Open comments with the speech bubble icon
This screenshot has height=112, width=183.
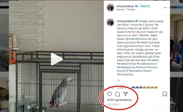(x=117, y=94)
